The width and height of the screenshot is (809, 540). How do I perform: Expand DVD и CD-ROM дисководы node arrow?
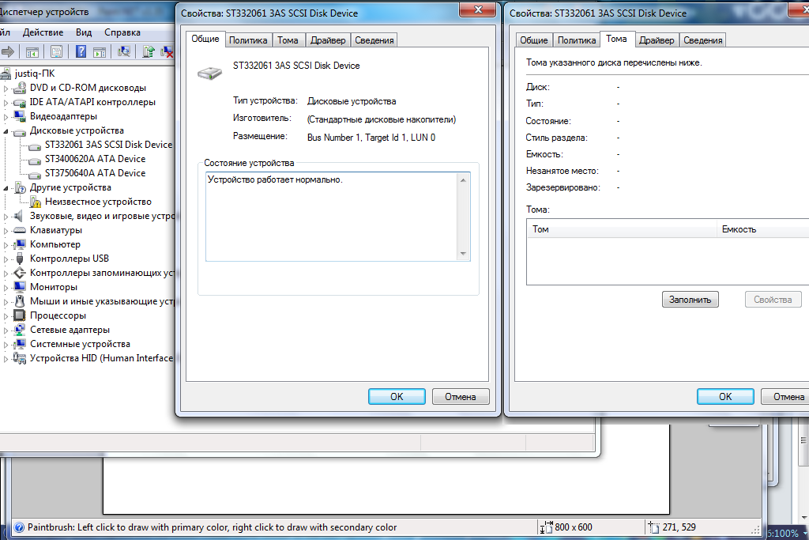point(6,89)
